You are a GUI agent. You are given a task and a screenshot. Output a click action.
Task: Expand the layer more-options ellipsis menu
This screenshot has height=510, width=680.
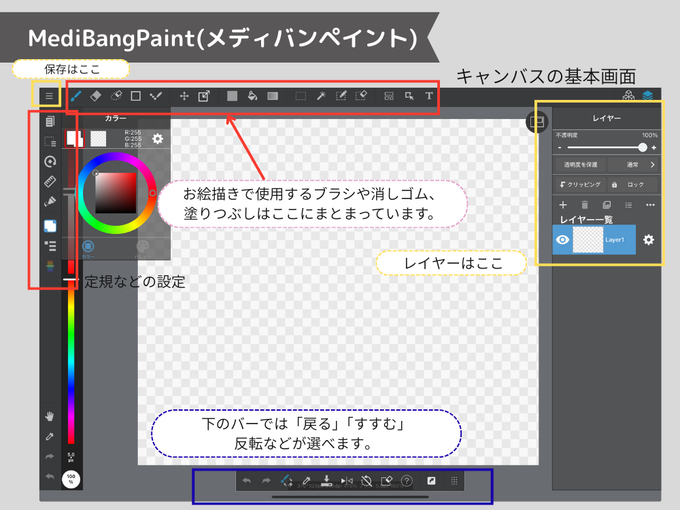pyautogui.click(x=650, y=205)
